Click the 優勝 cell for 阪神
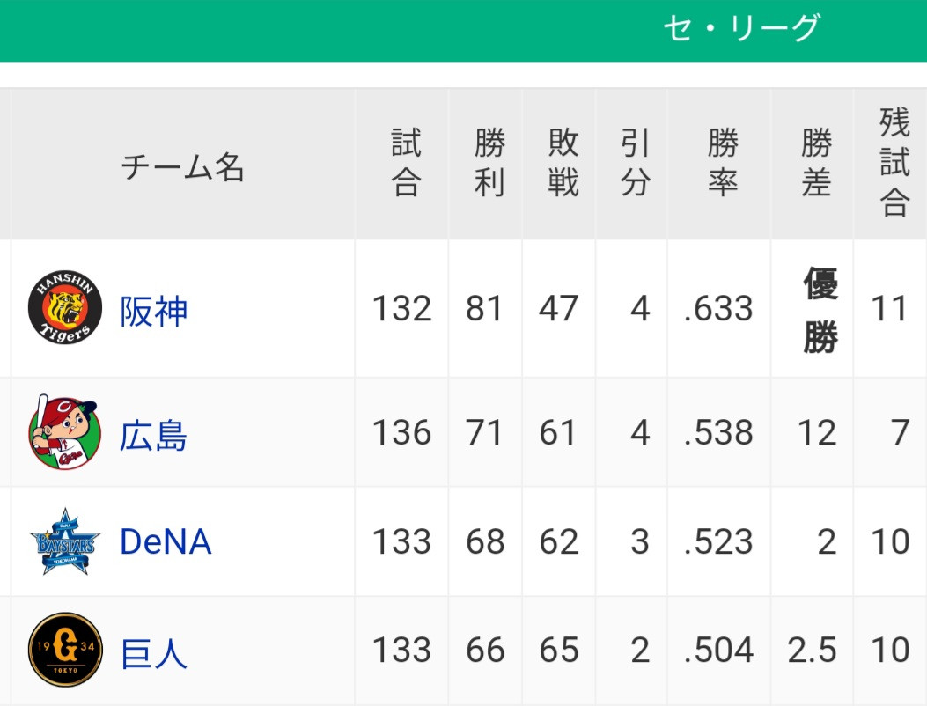This screenshot has width=927, height=706. pyautogui.click(x=820, y=310)
